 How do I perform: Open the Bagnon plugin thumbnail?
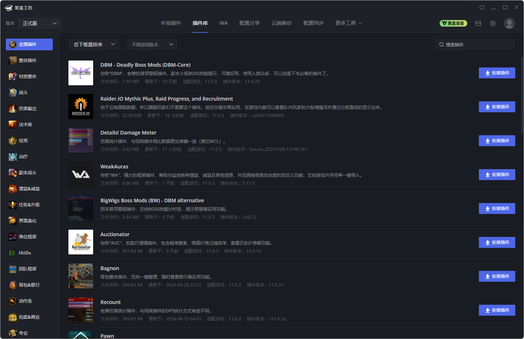click(81, 276)
